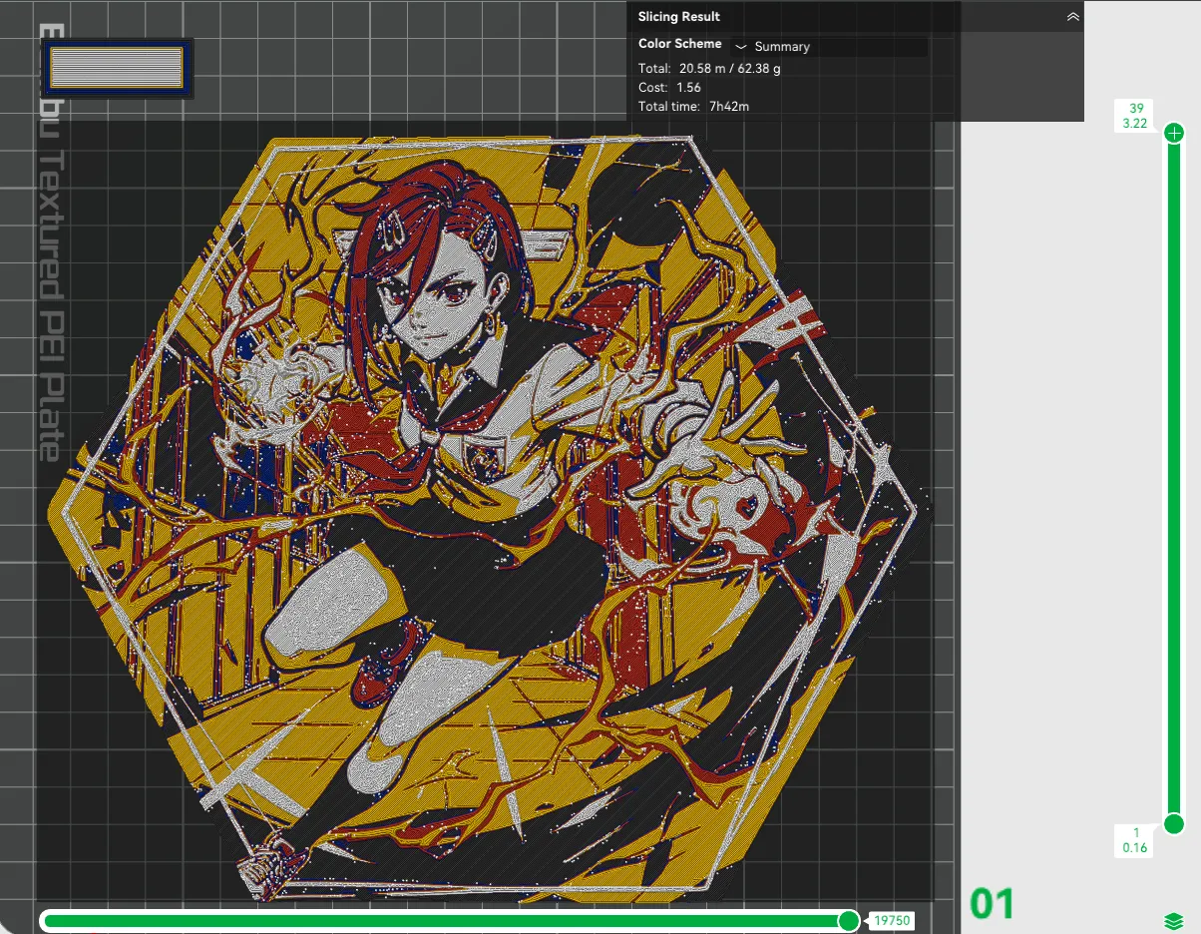This screenshot has height=934, width=1201.
Task: Click the horizontal move slider handle
Action: 848,920
